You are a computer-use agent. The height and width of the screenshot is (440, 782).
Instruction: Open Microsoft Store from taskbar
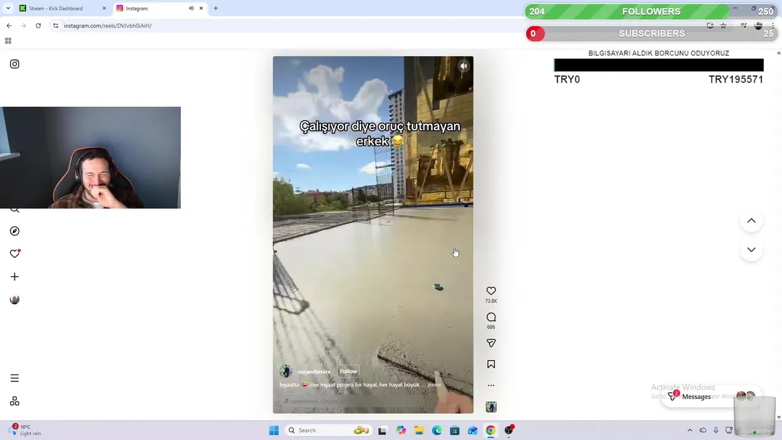[455, 430]
